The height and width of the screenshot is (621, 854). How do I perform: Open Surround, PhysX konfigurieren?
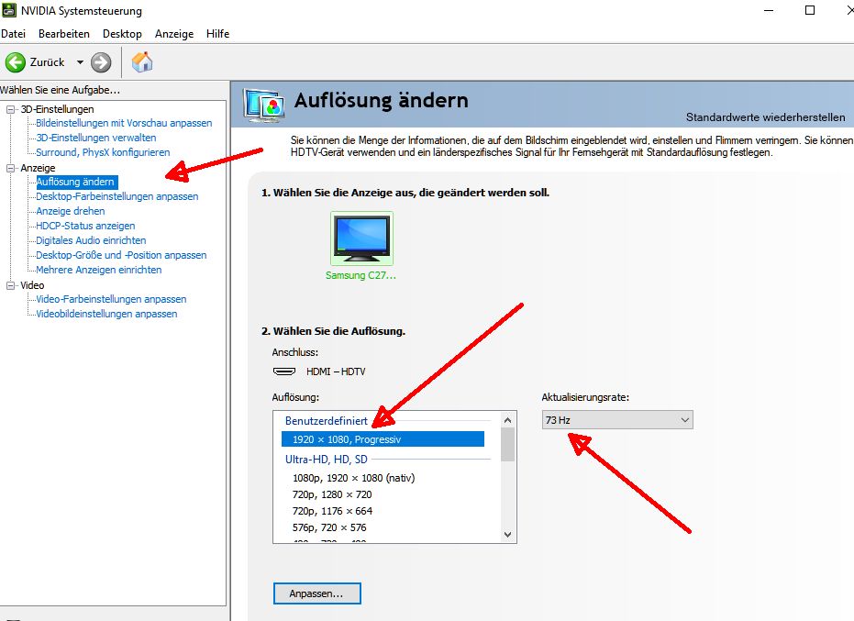103,152
